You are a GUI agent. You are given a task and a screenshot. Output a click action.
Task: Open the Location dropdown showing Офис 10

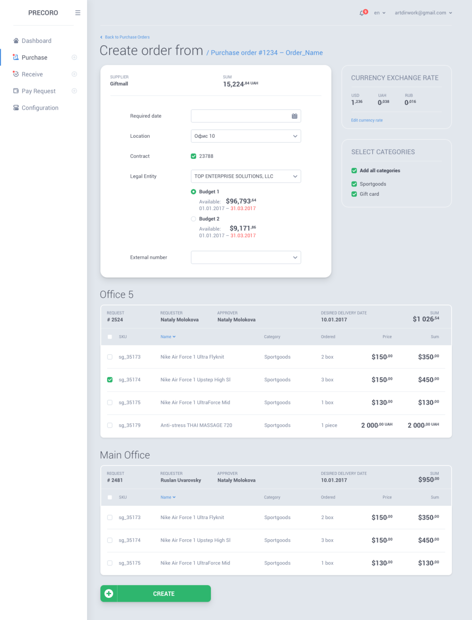246,136
